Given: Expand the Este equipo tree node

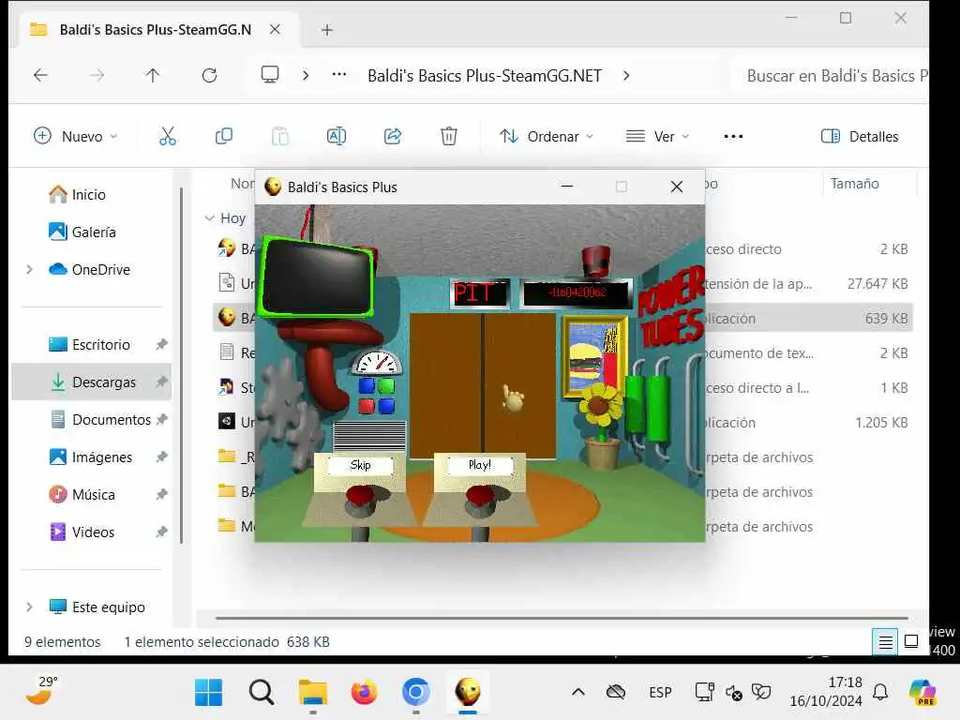Looking at the screenshot, I should click(x=29, y=607).
